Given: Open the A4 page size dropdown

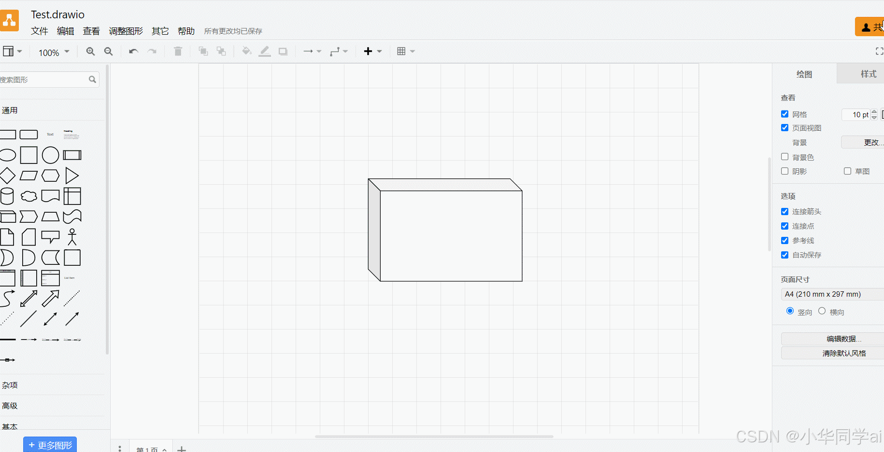Looking at the screenshot, I should pos(832,294).
